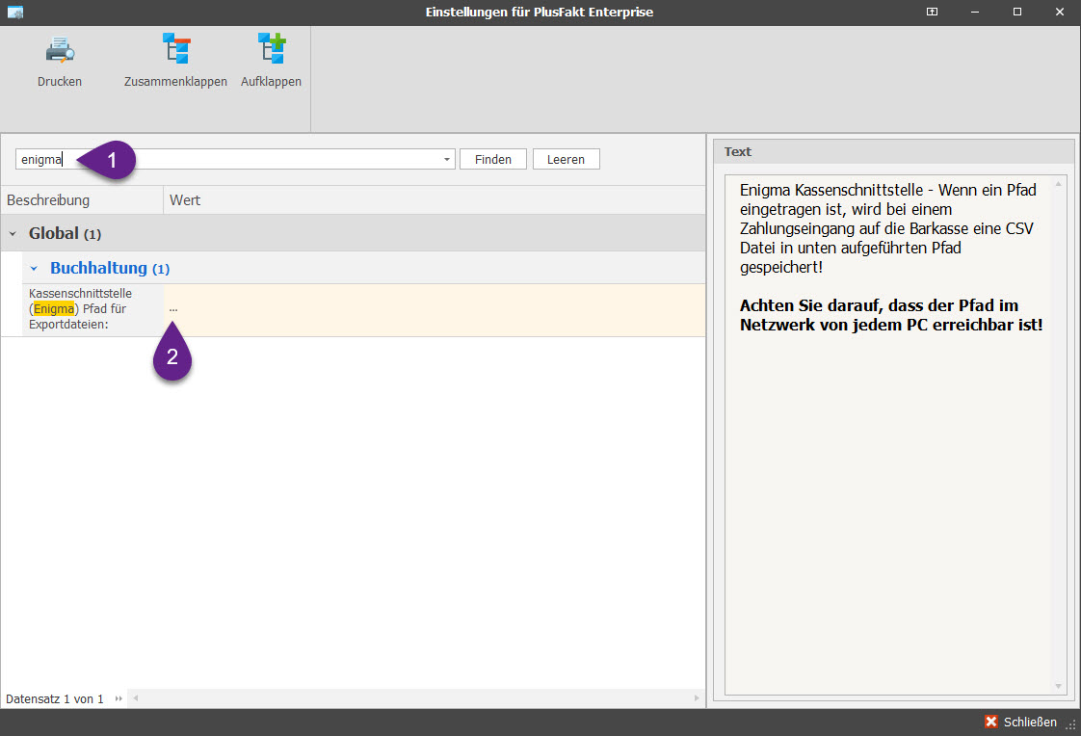Click the Enigma Kassenschnittstelle description paragraph
The width and height of the screenshot is (1081, 736).
pos(888,228)
